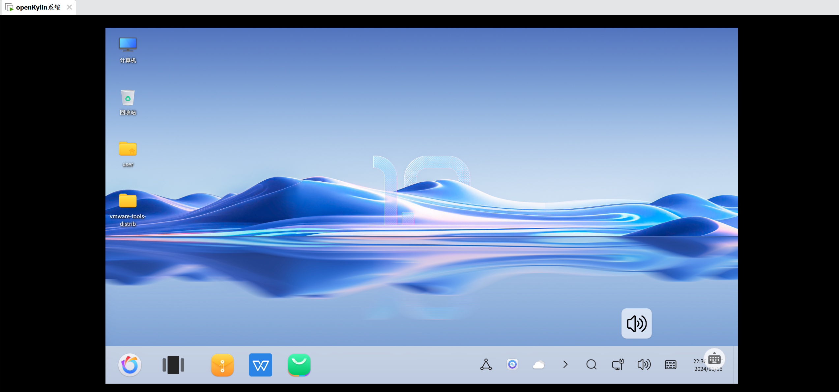Select the openKylin系统 VM tab
839x392 pixels.
coord(38,7)
